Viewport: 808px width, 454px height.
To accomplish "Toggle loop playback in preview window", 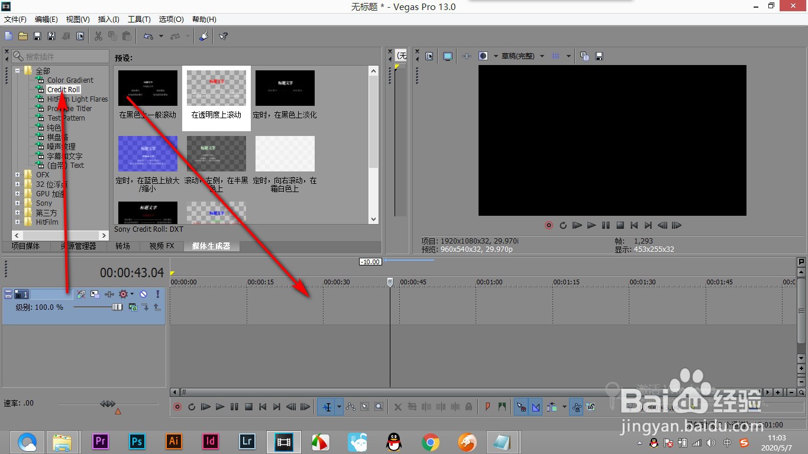I will [563, 225].
